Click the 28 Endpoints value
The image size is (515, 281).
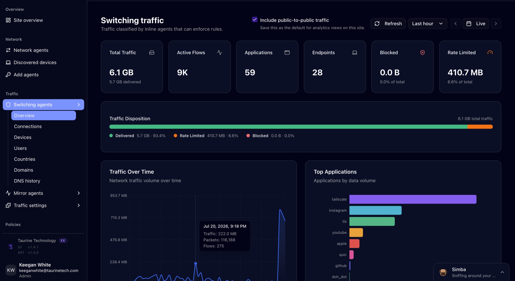pyautogui.click(x=317, y=72)
